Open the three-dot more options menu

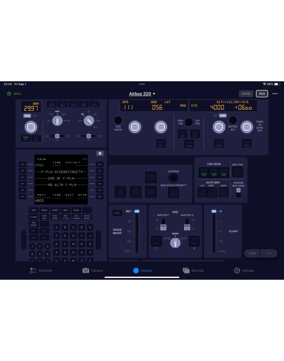pyautogui.click(x=275, y=94)
